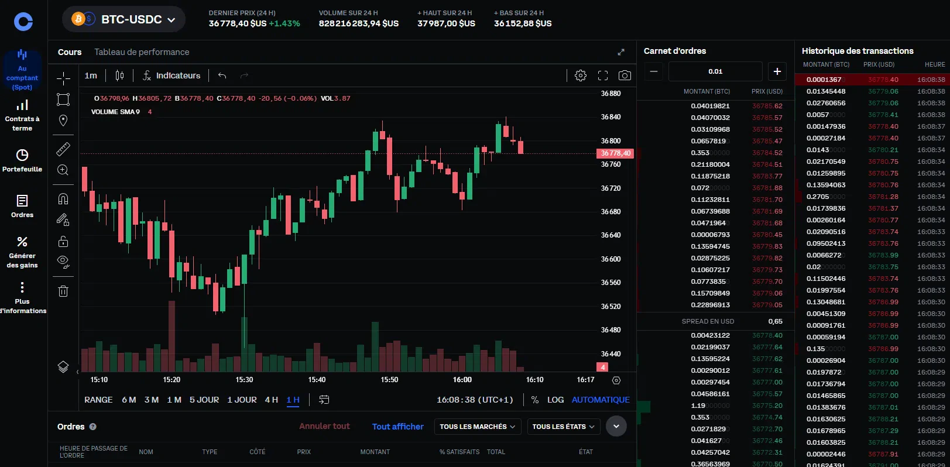Screen dimensions: 950x467
Task: Enter chart fullscreen mode
Action: point(603,75)
